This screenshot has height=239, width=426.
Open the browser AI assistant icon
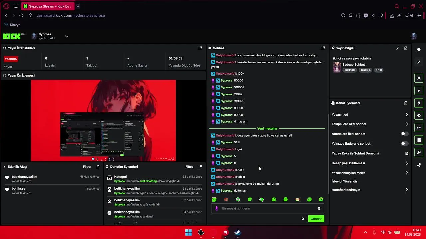409,15
